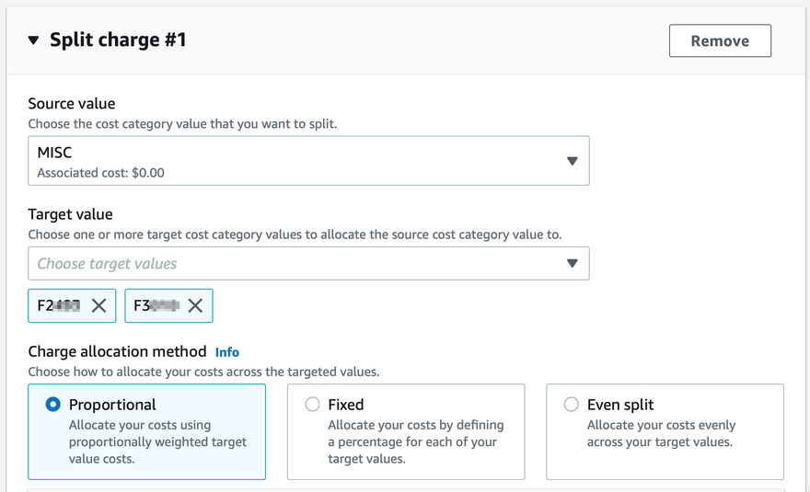Click the Source value dropdown arrow
The image size is (810, 492).
click(572, 161)
